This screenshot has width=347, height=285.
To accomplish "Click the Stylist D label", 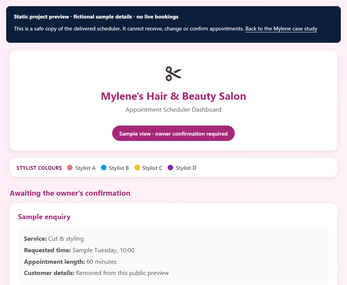I will (186, 168).
